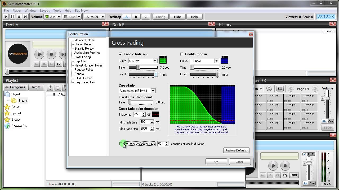Open the Sound FX EQ button
The image size is (339, 190).
[280, 89]
